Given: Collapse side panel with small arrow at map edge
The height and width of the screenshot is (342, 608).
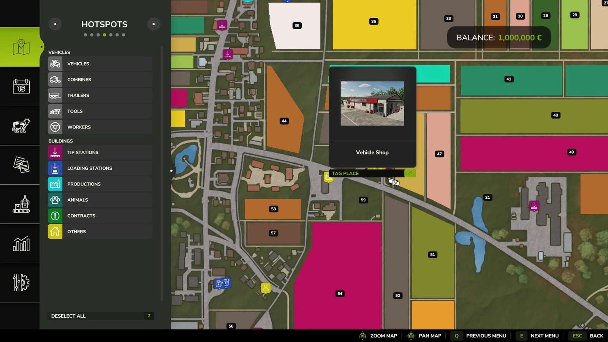Looking at the screenshot, I should [x=171, y=171].
